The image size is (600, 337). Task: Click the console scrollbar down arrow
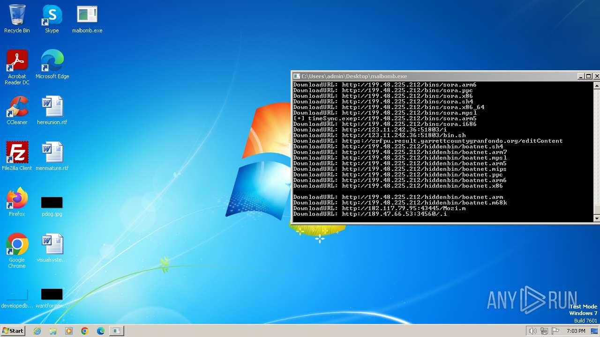coord(596,219)
